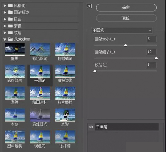Select the 调色刀 filter thumbnail

point(40,137)
